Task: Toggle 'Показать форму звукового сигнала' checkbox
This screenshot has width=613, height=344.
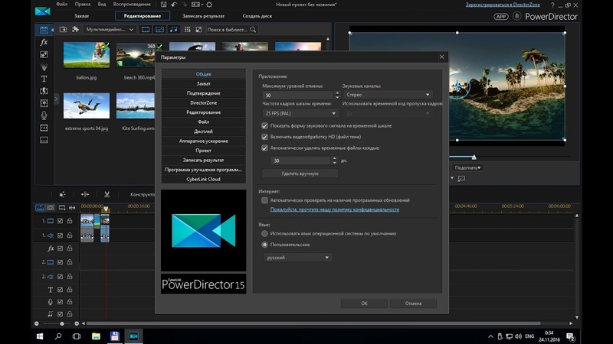Action: tap(265, 125)
